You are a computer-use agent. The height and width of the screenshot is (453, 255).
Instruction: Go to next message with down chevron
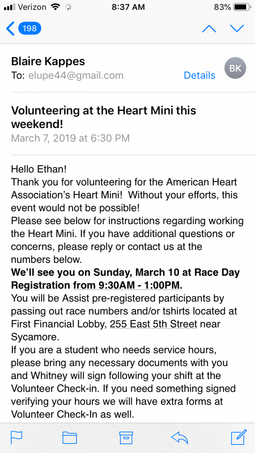pyautogui.click(x=237, y=29)
